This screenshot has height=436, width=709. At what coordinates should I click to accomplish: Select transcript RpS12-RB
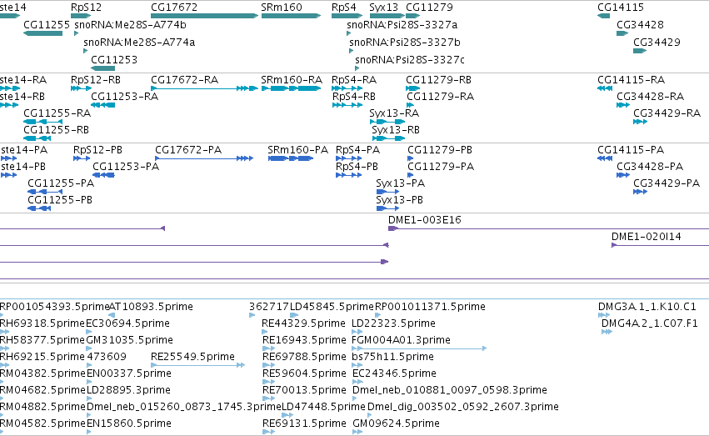82,88
